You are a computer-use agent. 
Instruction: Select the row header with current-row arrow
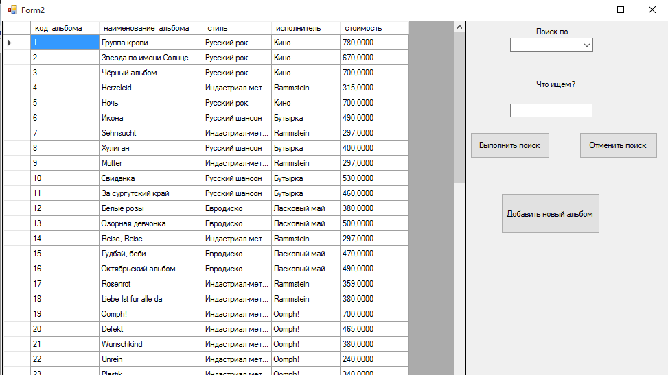[x=16, y=43]
